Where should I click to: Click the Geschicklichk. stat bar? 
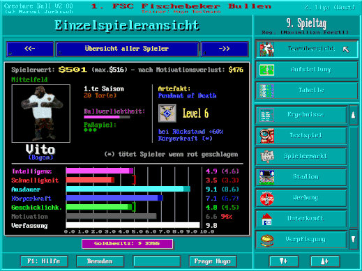pos(99,207)
